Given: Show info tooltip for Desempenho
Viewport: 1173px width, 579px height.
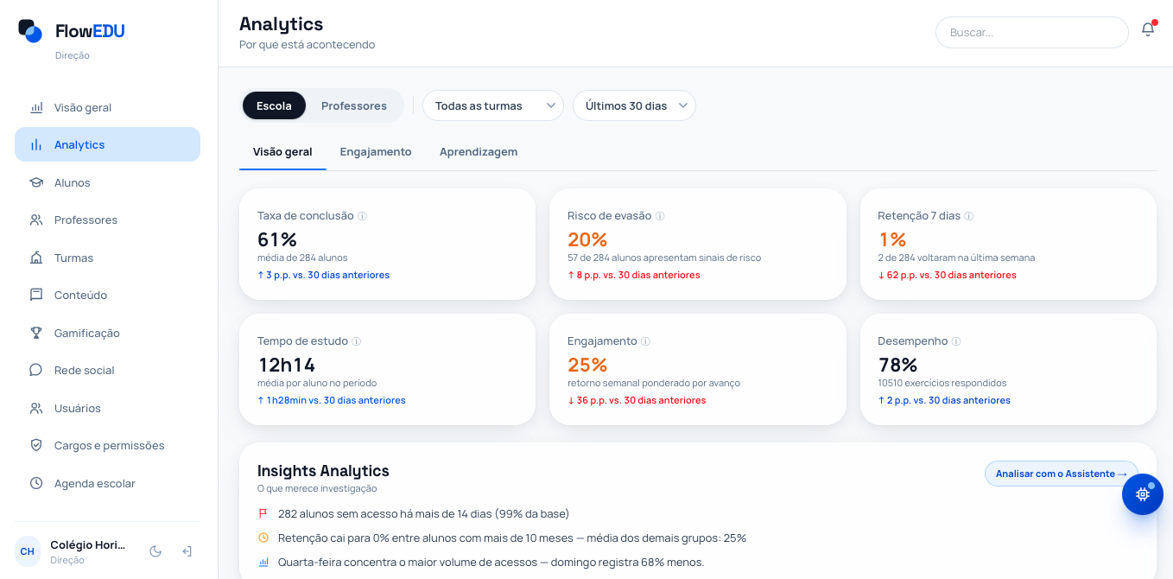Looking at the screenshot, I should pyautogui.click(x=956, y=341).
